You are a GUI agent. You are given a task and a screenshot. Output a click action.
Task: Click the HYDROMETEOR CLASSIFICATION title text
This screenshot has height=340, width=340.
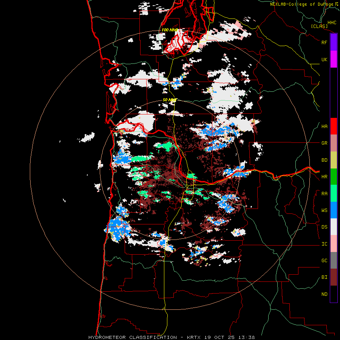133,337
